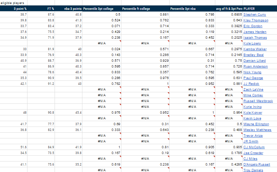The image size is (277, 172).
Task: Select Jae Crowder's 0.1785 average cell
Action: tap(229, 153)
